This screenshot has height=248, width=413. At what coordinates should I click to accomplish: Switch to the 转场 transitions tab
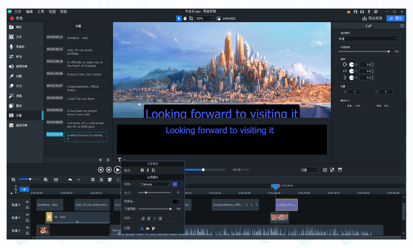click(19, 56)
